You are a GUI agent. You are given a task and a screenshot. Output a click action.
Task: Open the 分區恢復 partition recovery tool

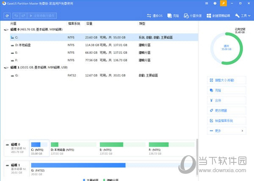pyautogui.click(x=193, y=16)
